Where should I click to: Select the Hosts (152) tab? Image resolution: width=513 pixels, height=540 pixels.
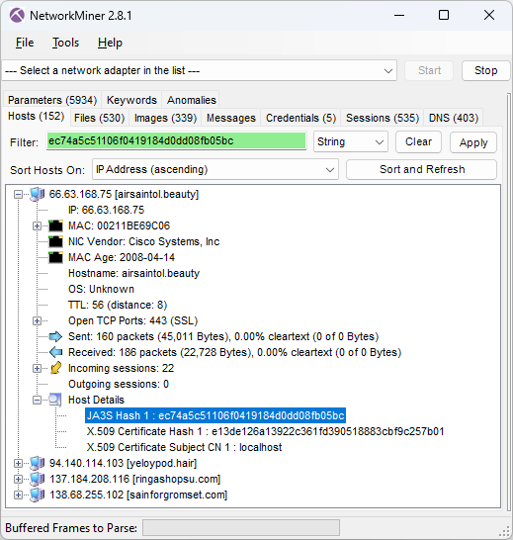[37, 116]
